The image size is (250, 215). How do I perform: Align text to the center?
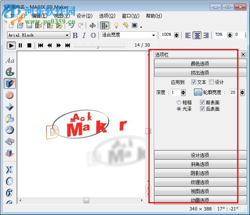(197, 35)
